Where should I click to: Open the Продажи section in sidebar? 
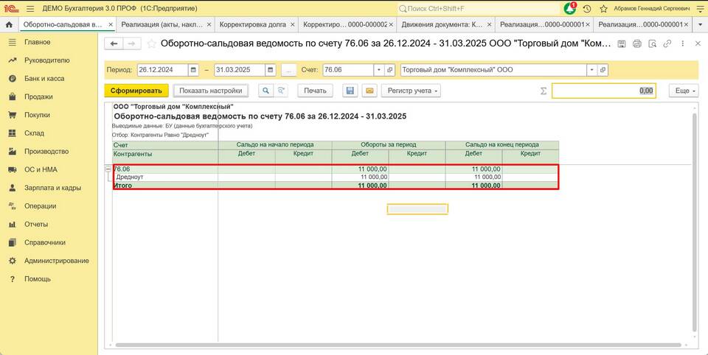coord(38,96)
